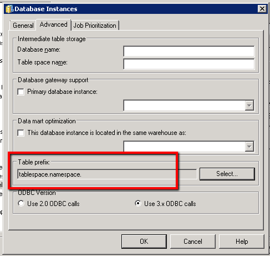Expand the primary database instance dropdown arrow
Image resolution: width=270 pixels, height=256 pixels.
[249, 106]
